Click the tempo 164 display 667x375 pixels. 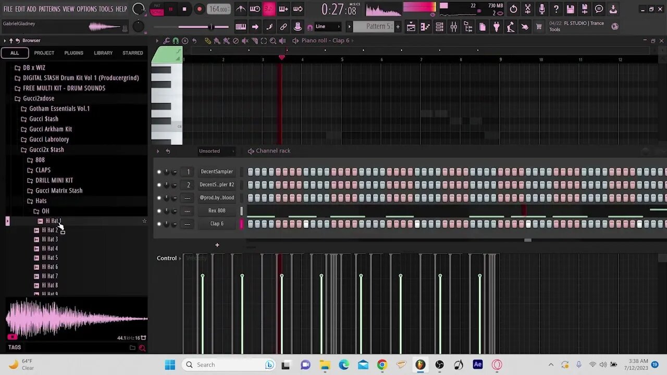[218, 9]
